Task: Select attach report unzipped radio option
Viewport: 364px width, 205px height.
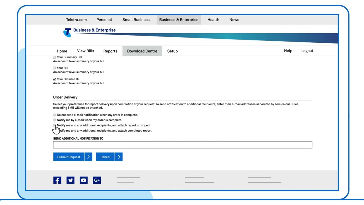Action: (x=55, y=125)
